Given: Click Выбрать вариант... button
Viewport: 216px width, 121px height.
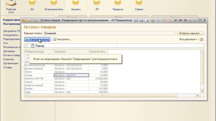Looking at the screenshot, I should click(190, 33).
